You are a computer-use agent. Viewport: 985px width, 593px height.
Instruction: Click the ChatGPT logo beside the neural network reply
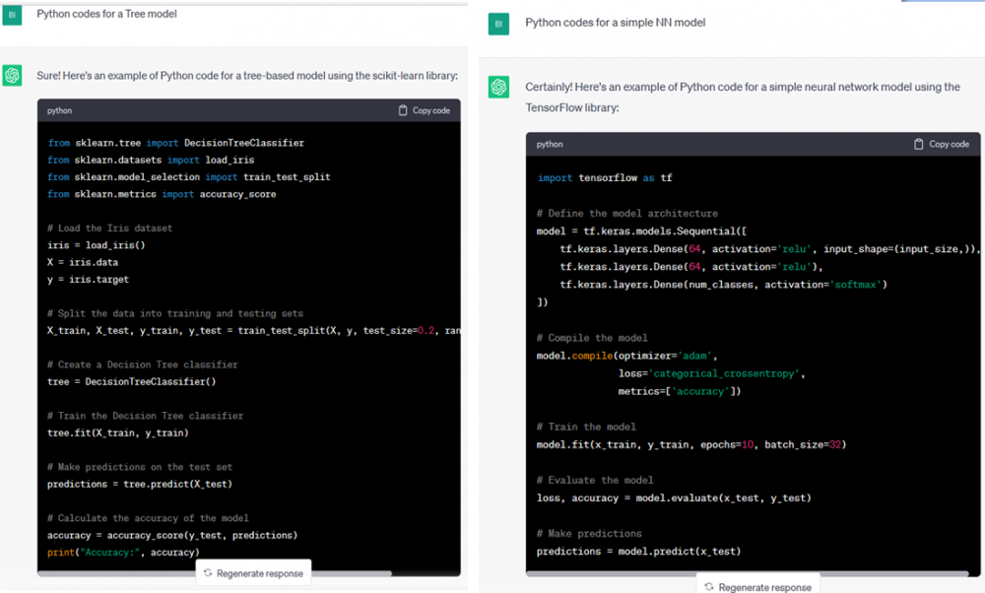(499, 88)
